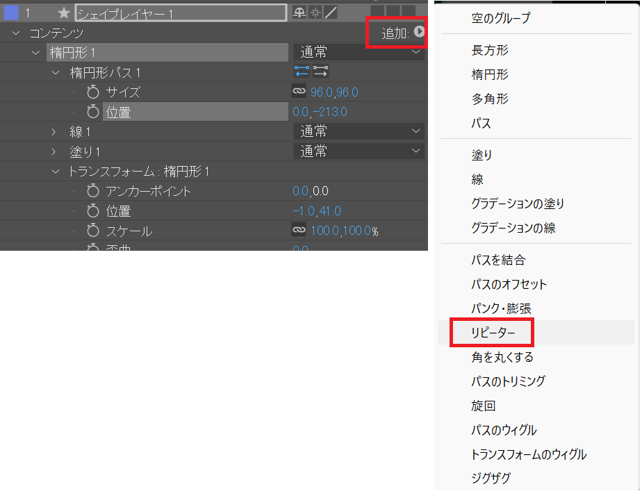Open the 線 1 通常 blend mode dropdown

tap(359, 131)
